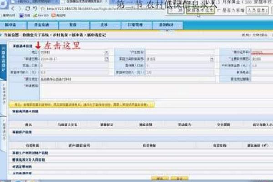Image resolution: width=273 pixels, height=182 pixels.
Task: Click the browser logo icon at top-left
Action: coord(4,5)
